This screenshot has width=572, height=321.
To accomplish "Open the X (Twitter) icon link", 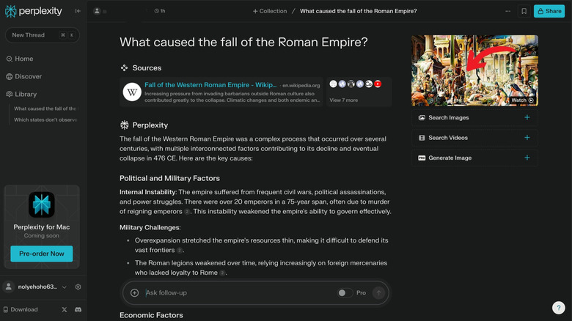I will 65,309.
